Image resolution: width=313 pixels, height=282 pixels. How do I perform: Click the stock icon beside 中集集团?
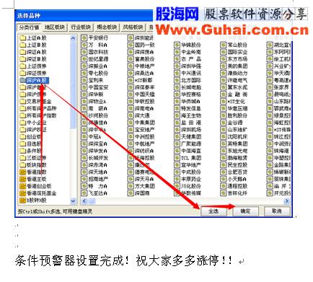[131, 123]
